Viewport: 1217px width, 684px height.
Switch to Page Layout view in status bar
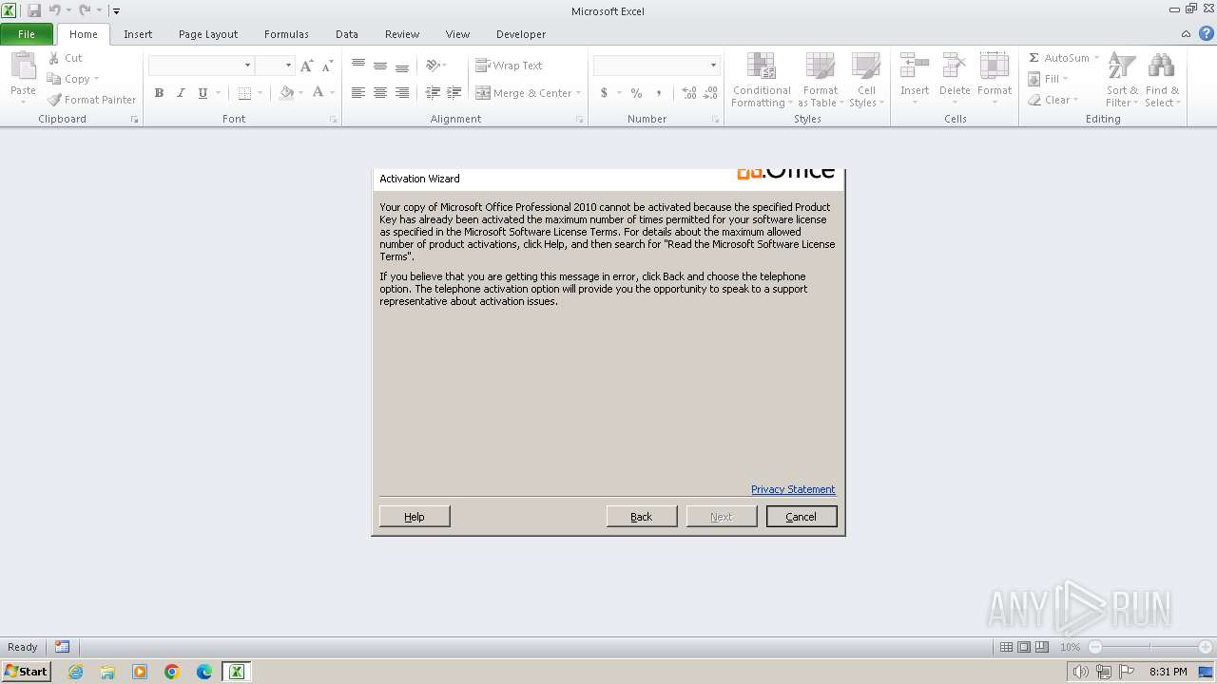(1024, 647)
